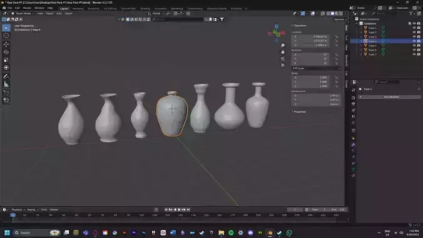Open the Modifiers wrench tab in Properties
Screen dimensions: 423x238
click(353, 145)
